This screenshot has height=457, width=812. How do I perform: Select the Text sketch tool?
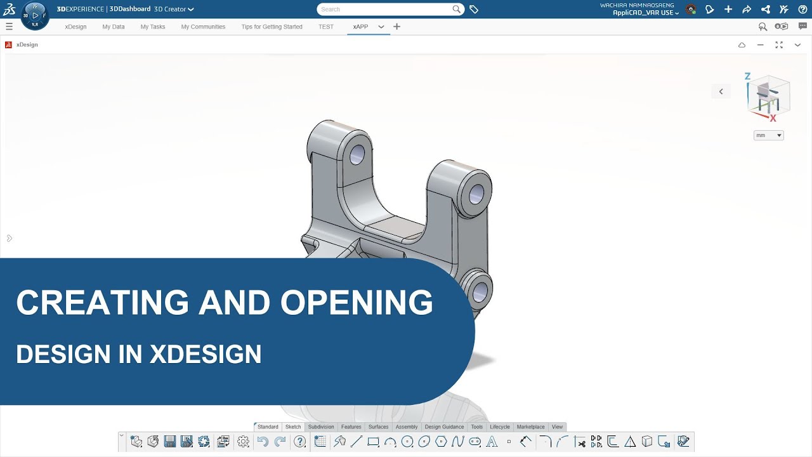pos(493,442)
